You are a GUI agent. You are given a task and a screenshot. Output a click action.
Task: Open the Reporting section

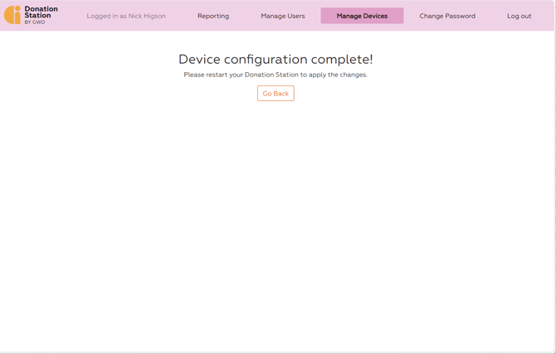click(x=213, y=16)
